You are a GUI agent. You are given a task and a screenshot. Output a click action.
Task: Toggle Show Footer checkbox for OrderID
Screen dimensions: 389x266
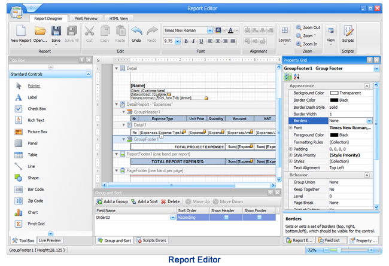click(x=259, y=218)
